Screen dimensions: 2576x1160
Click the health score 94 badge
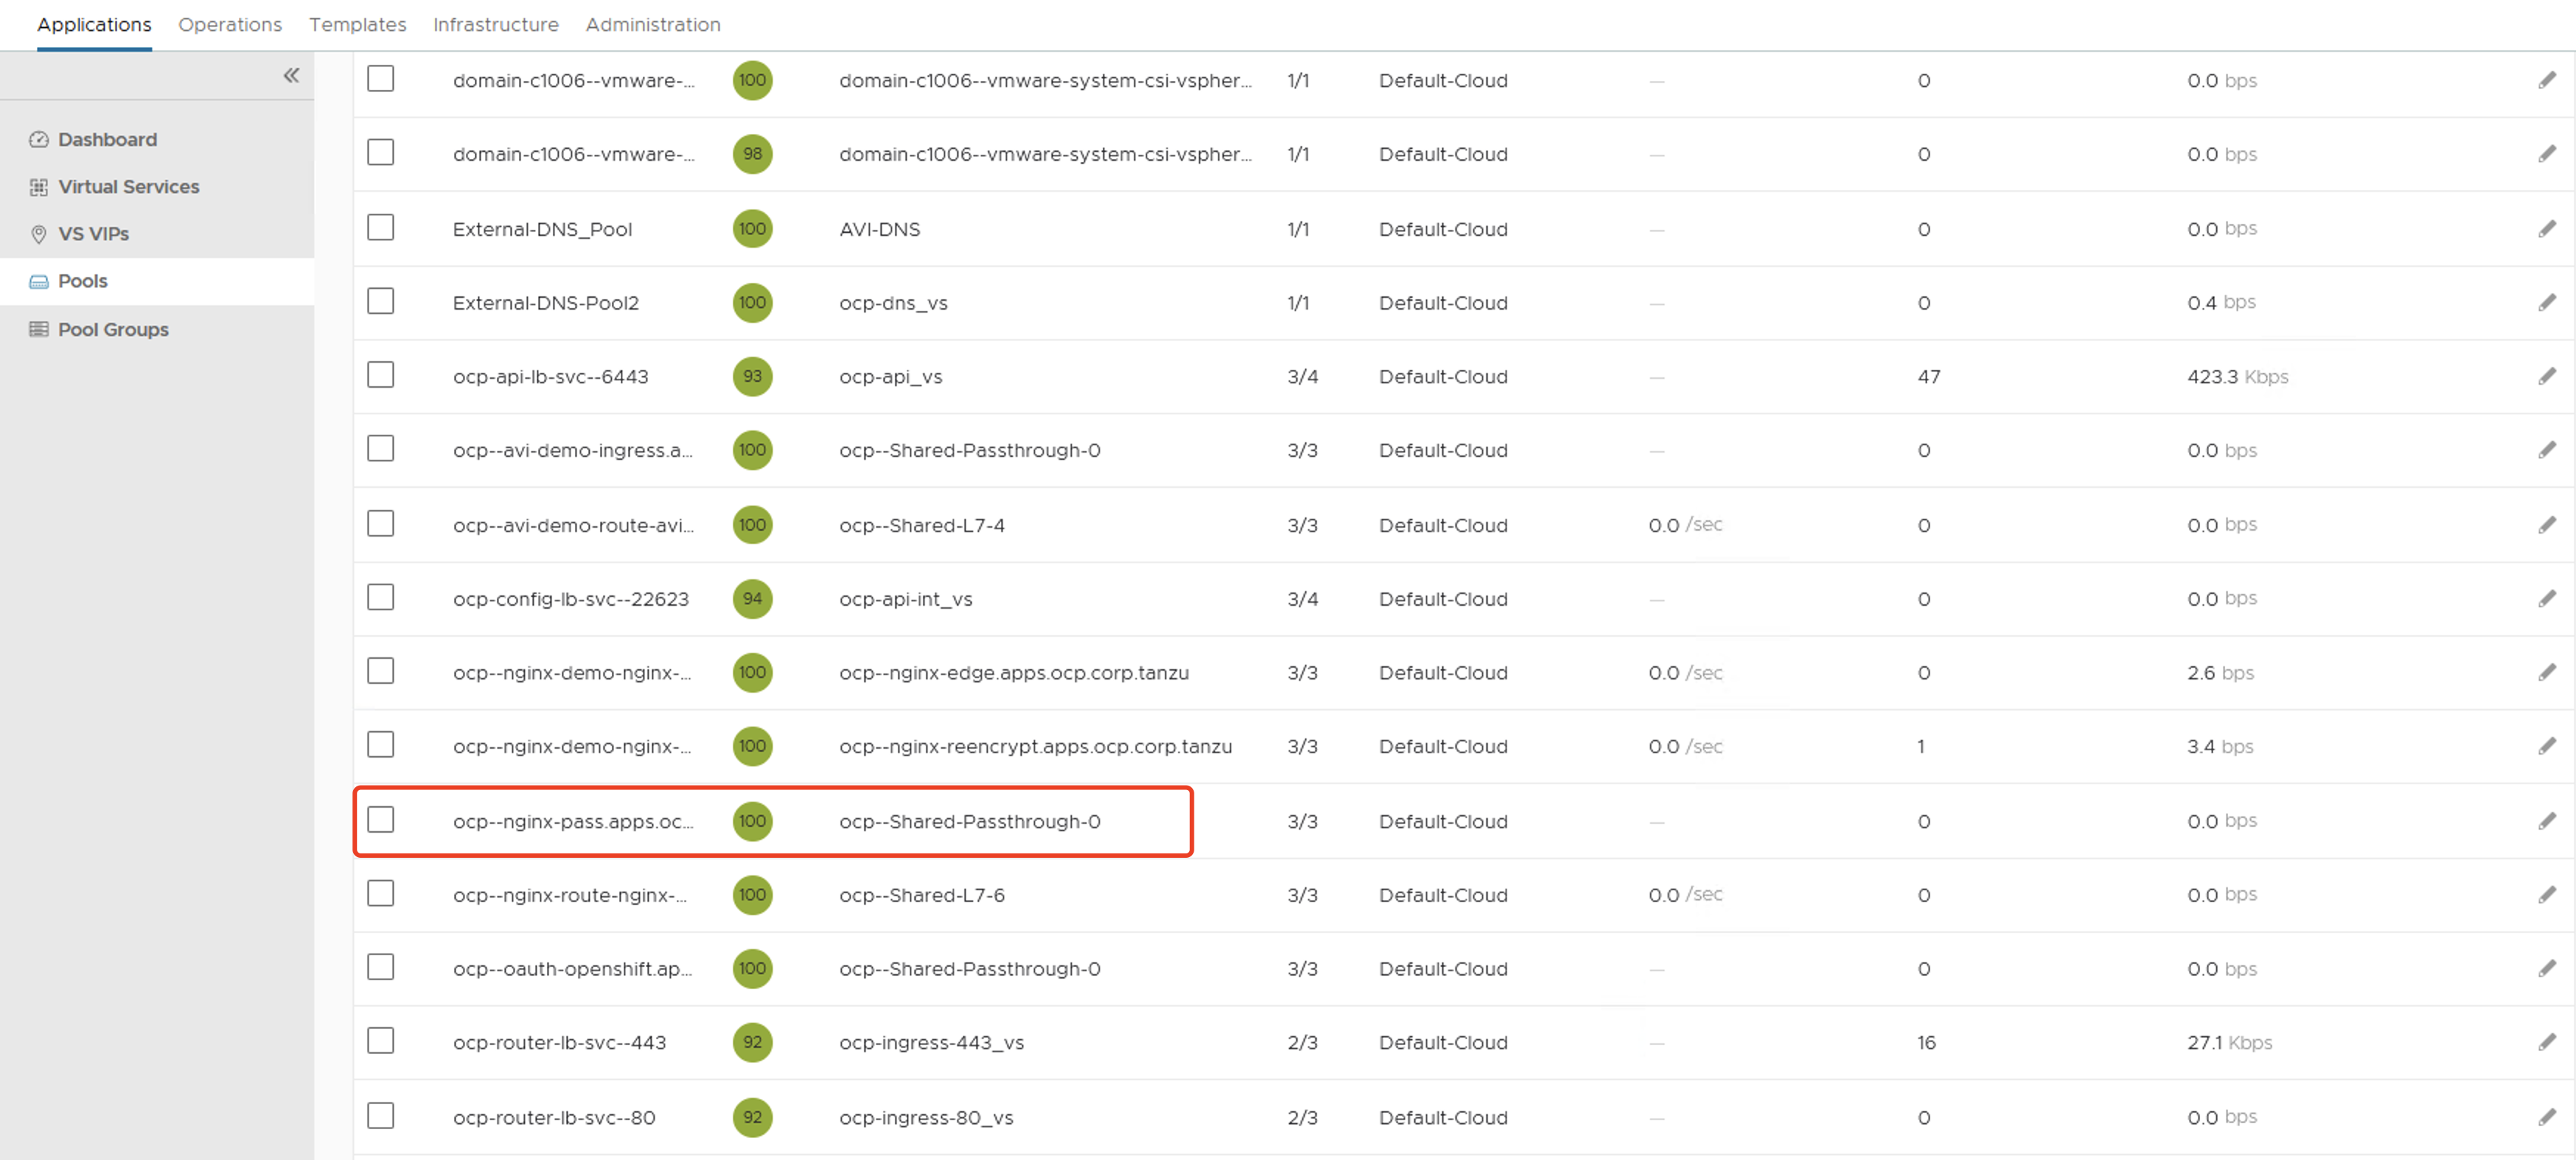coord(752,598)
